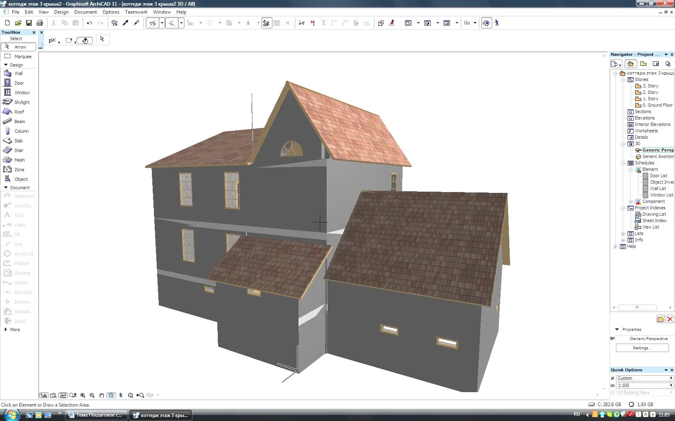Switch Navigator to Project Map view

pyautogui.click(x=630, y=64)
